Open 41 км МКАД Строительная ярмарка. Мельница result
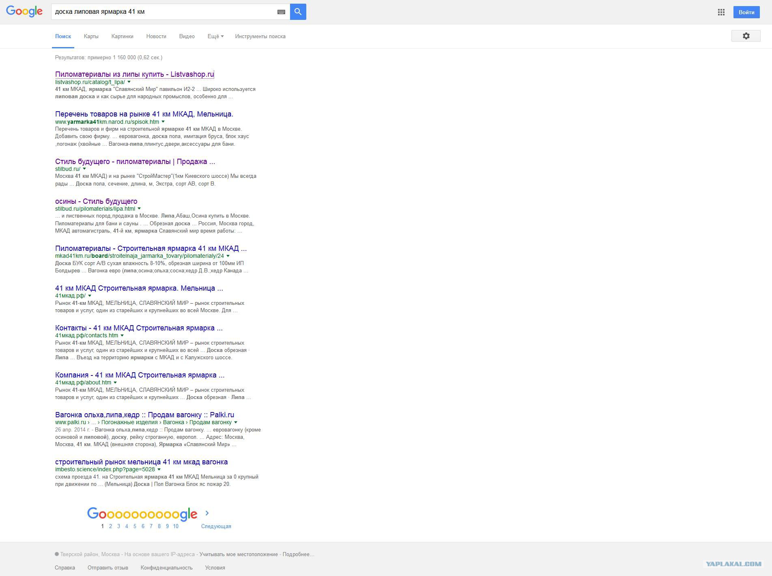The height and width of the screenshot is (576, 772). click(x=139, y=288)
